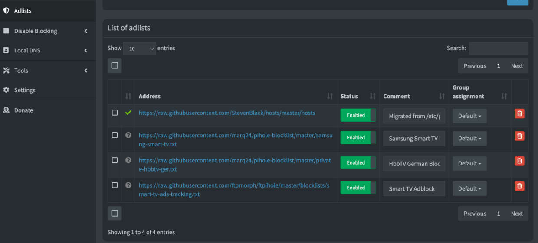This screenshot has height=243, width=538.
Task: Select checkbox for private-hbbtv-ger row
Action: (x=115, y=160)
